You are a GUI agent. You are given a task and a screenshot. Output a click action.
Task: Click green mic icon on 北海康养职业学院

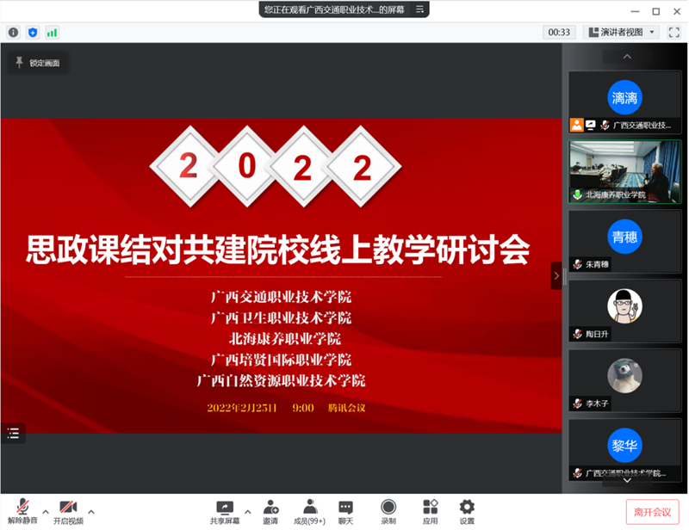tap(577, 194)
